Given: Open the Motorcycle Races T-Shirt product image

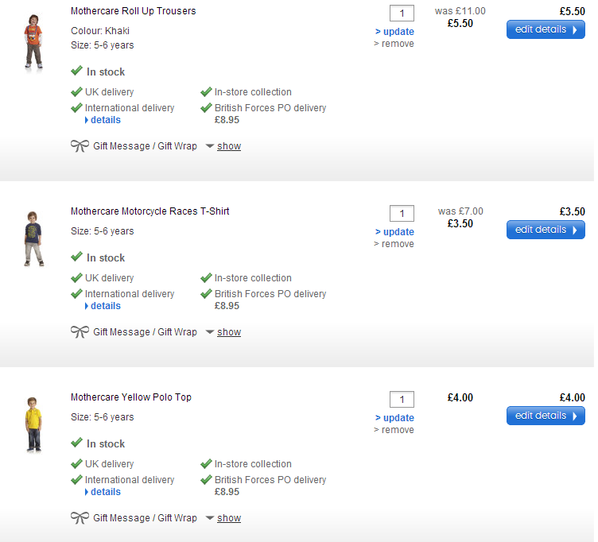Looking at the screenshot, I should [x=33, y=238].
